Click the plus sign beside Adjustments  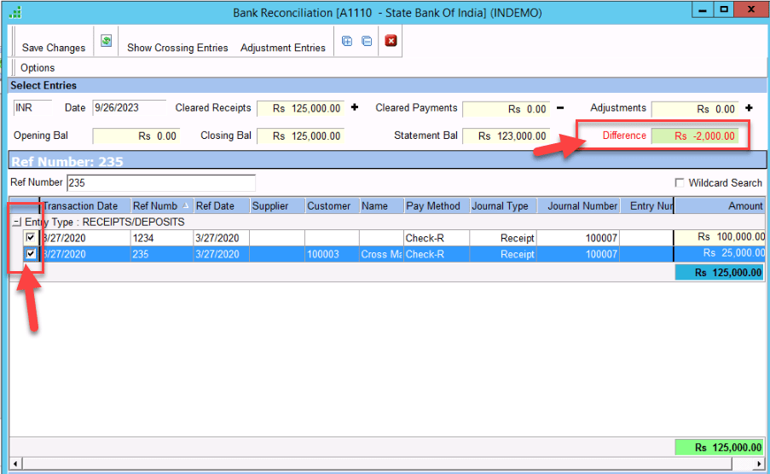click(x=749, y=108)
